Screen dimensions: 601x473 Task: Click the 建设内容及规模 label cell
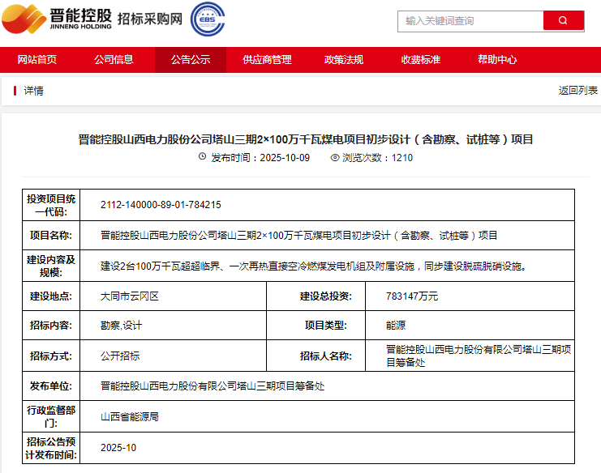[x=51, y=266]
